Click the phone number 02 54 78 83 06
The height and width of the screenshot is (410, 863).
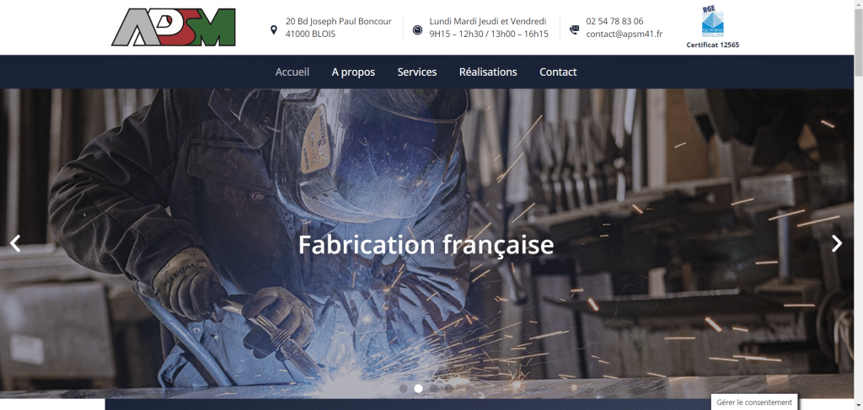(x=614, y=21)
